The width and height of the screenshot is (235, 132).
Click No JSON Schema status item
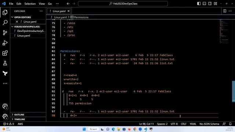coord(209,124)
